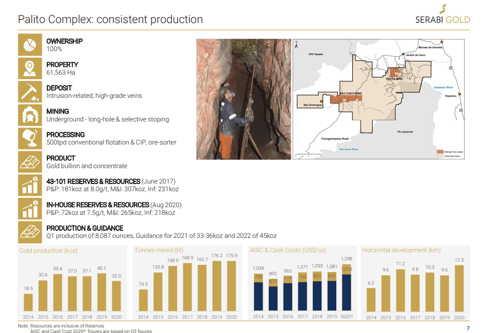
Task: Click the Ownership pie chart icon
Action: (x=30, y=45)
